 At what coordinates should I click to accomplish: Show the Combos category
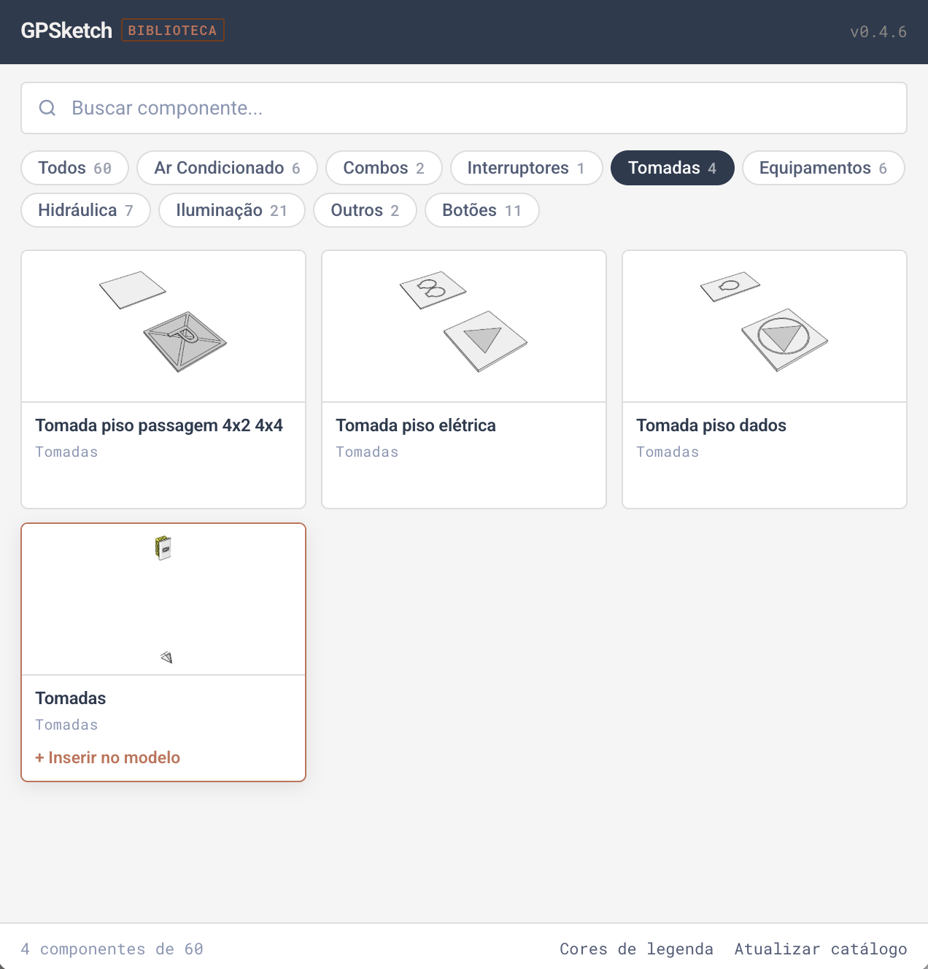point(384,168)
